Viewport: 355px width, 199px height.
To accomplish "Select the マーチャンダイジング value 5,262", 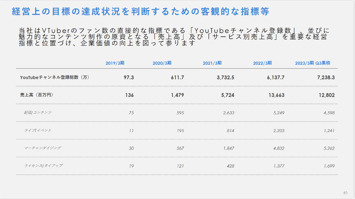I will coord(329,148).
